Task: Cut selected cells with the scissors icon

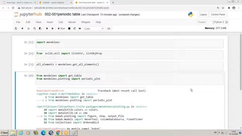Action: point(29,29)
